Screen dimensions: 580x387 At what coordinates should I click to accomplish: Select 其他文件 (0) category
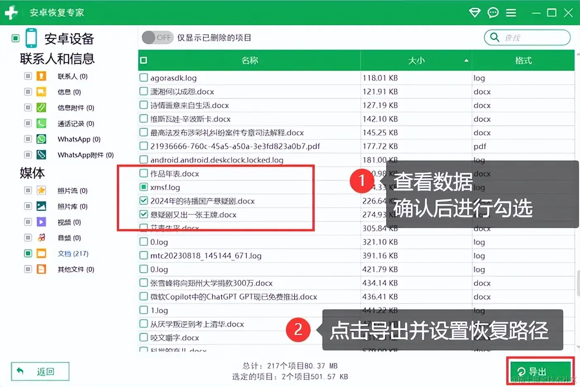[x=76, y=270]
